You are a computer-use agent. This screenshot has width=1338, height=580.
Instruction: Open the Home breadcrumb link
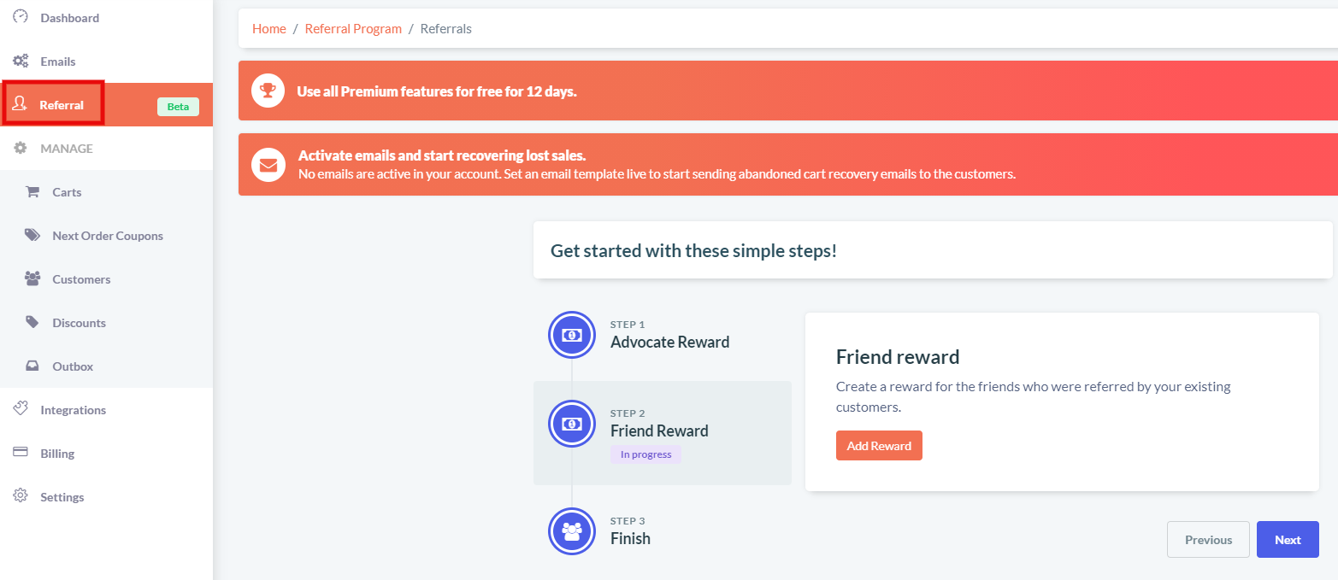[269, 28]
